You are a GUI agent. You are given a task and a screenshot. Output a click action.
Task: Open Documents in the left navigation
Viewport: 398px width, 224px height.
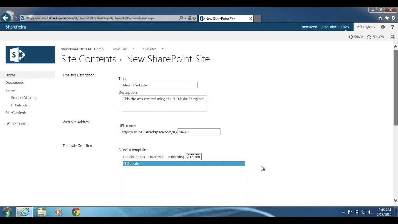click(x=15, y=82)
